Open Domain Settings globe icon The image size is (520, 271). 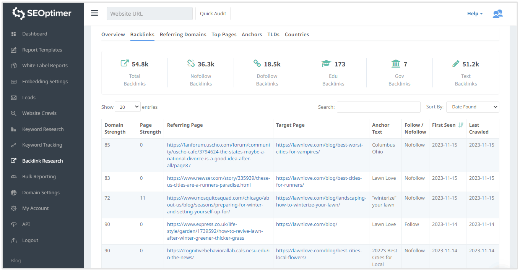point(14,193)
